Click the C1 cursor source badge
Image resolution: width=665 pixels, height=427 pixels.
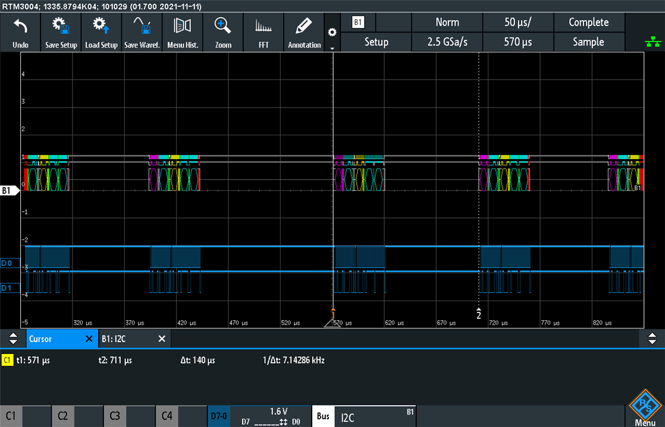(x=7, y=360)
